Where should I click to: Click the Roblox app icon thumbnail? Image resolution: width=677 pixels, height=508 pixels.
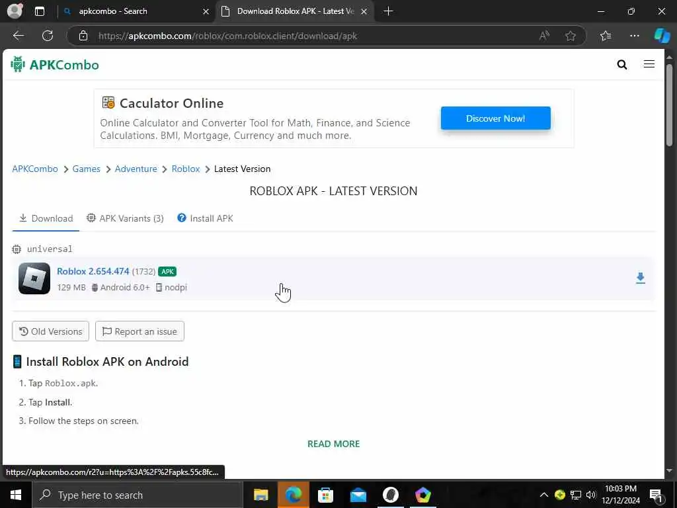point(34,278)
